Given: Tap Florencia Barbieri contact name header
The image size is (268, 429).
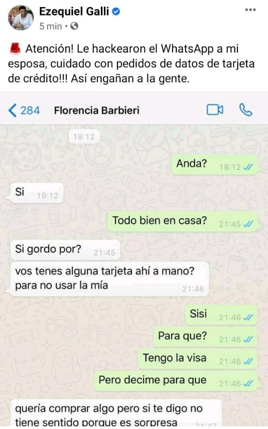Looking at the screenshot, I should pyautogui.click(x=97, y=111).
